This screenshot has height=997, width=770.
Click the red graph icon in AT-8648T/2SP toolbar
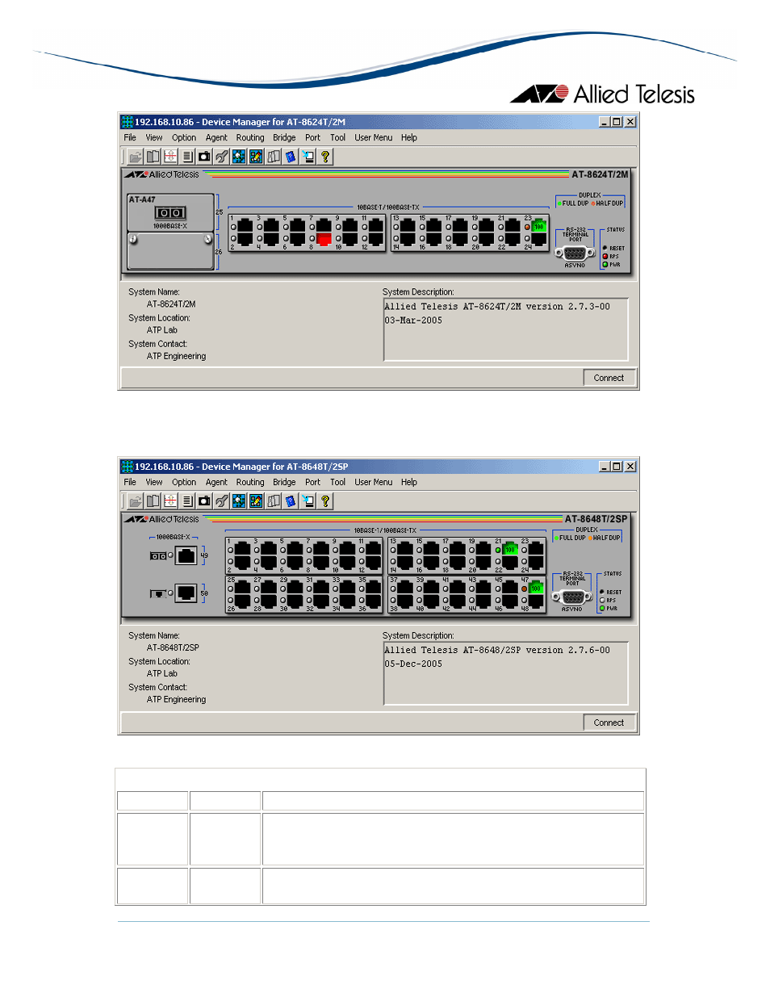pyautogui.click(x=170, y=501)
